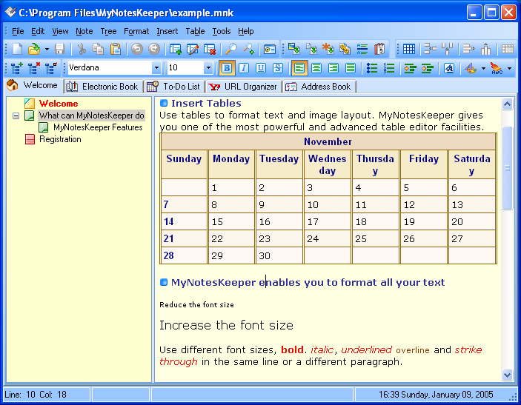This screenshot has height=405, width=521.
Task: Toggle Bold formatting button
Action: point(227,68)
